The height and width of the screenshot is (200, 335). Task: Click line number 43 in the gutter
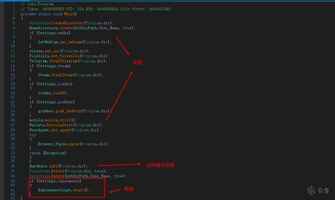tap(13, 198)
